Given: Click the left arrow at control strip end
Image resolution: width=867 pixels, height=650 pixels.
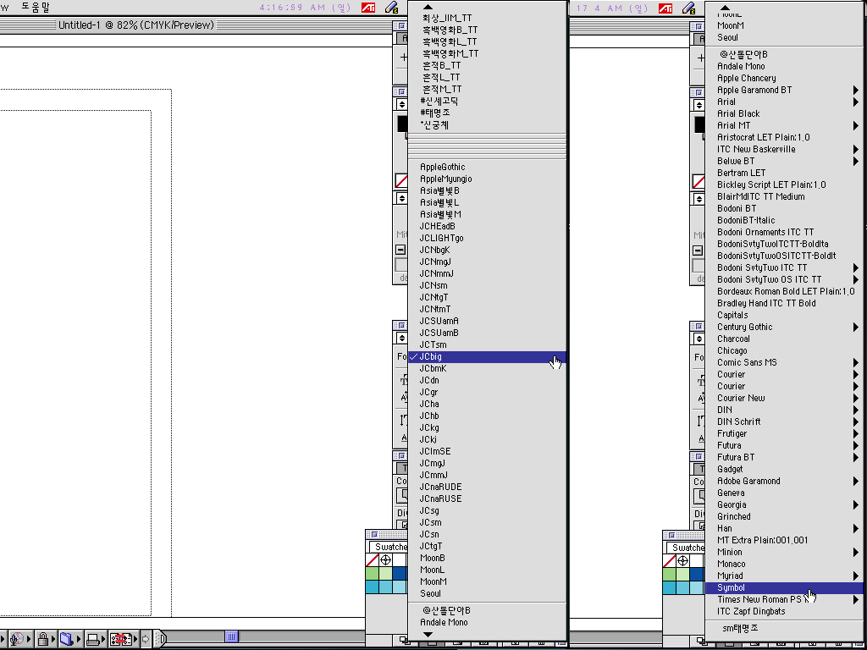Looking at the screenshot, I should [146, 639].
